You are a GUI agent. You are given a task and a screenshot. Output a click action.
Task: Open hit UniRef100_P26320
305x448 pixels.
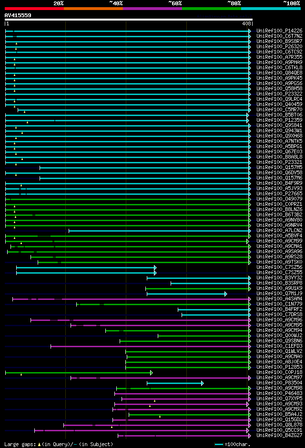tap(279, 47)
